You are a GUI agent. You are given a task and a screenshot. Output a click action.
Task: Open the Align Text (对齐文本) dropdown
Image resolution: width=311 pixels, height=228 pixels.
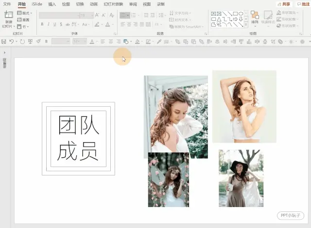click(x=180, y=19)
